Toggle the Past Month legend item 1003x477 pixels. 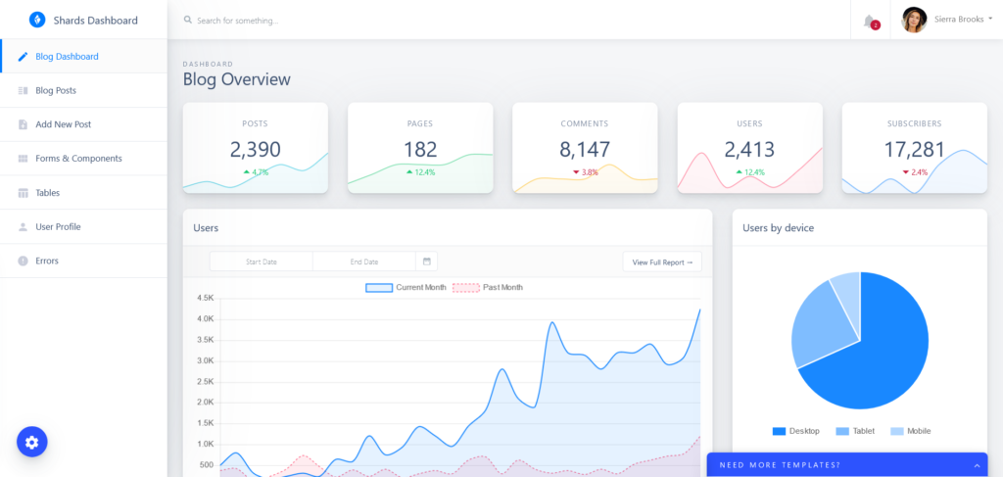coord(488,288)
